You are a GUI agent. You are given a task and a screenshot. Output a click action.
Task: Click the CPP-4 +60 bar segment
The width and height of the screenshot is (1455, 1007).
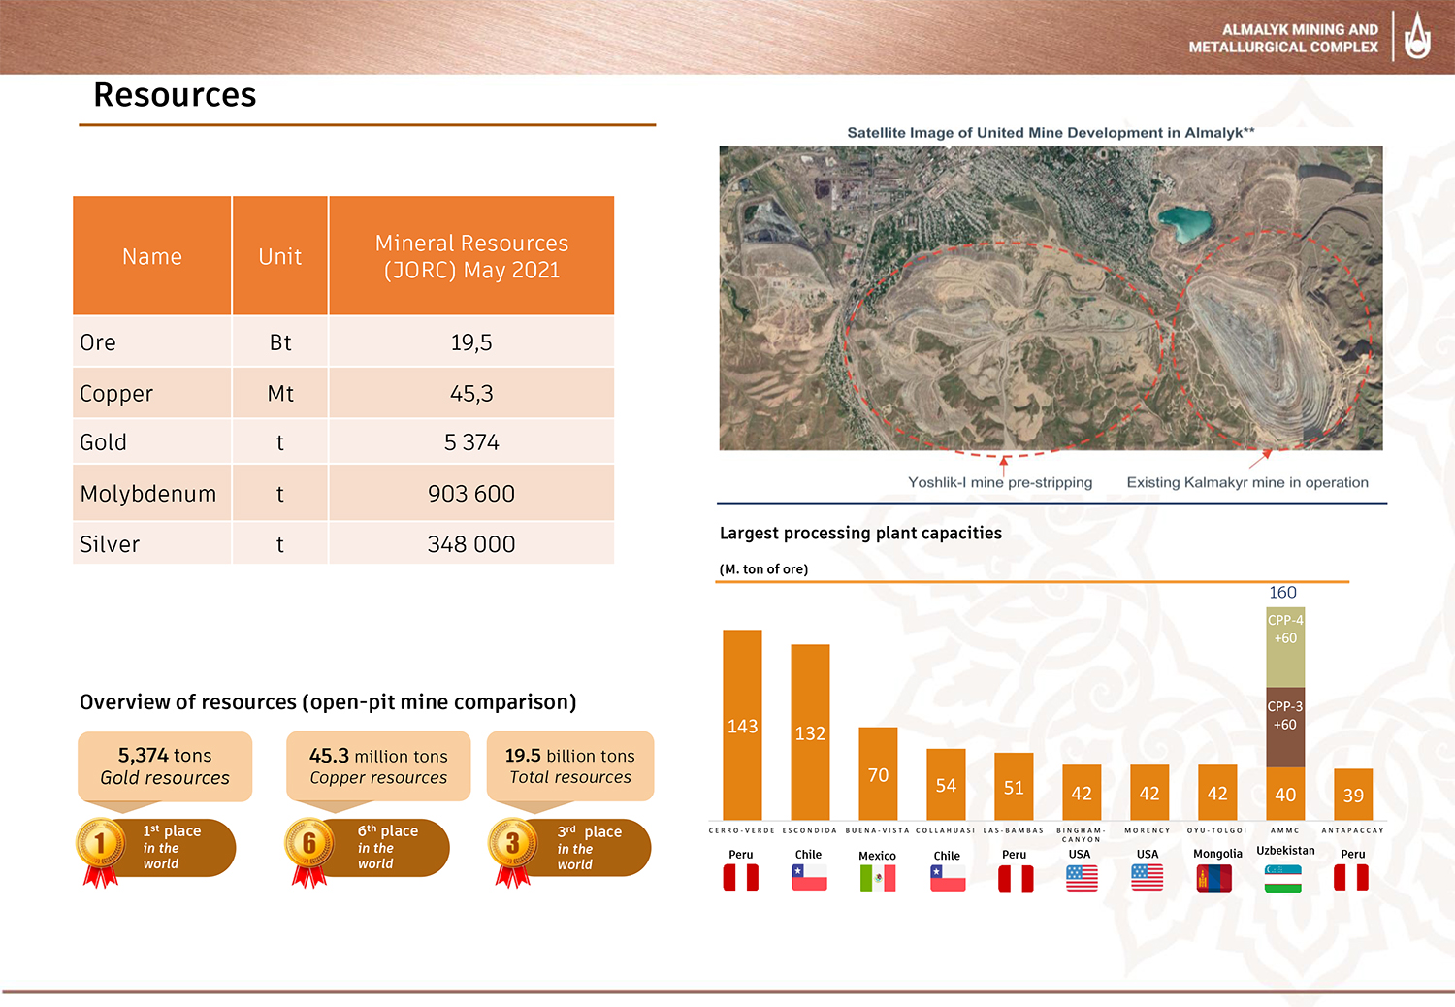pos(1285,647)
